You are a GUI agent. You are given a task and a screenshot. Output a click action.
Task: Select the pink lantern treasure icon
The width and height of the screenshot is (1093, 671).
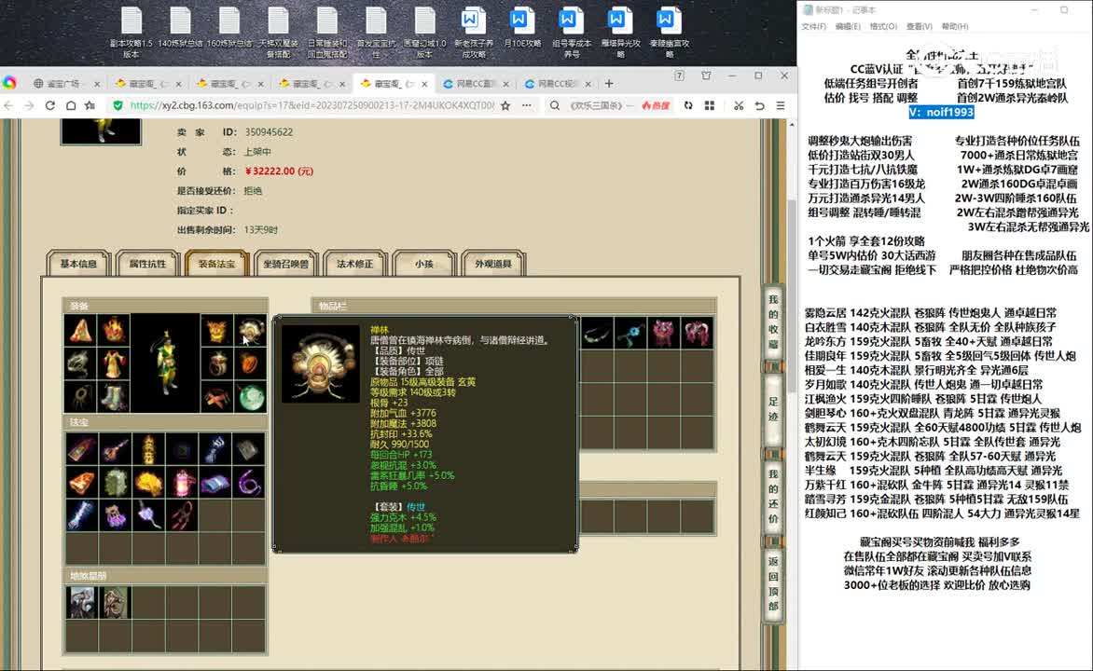click(182, 482)
